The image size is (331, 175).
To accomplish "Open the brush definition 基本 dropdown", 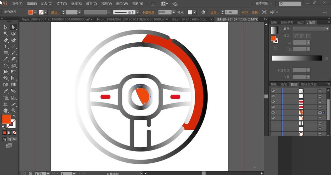I will (138, 12).
